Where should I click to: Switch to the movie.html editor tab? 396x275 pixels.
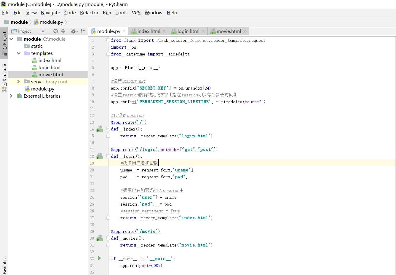coord(229,31)
